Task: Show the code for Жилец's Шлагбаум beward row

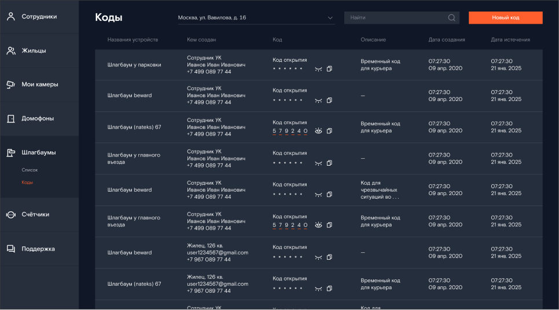Action: (318, 257)
